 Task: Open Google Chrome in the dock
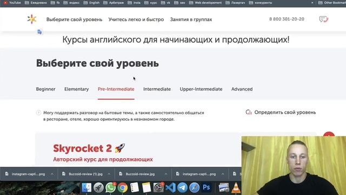click(123, 187)
